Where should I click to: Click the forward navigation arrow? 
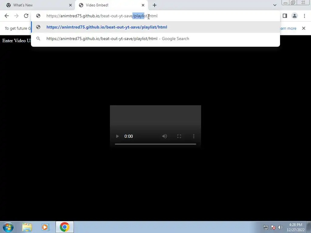tap(16, 16)
